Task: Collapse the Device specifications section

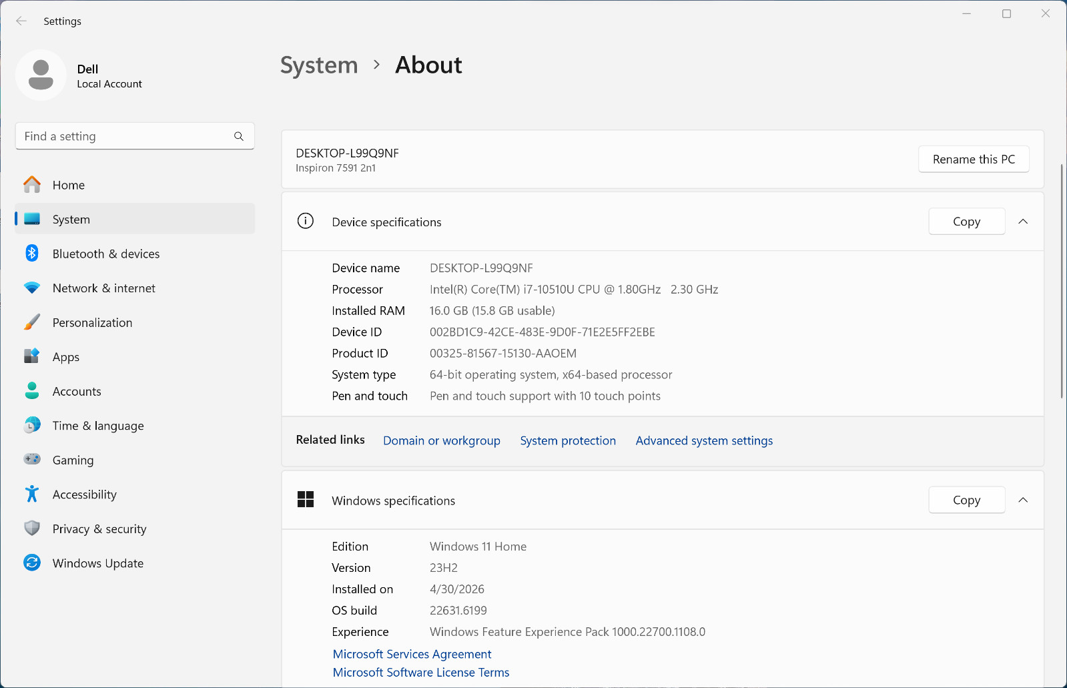Action: tap(1023, 222)
